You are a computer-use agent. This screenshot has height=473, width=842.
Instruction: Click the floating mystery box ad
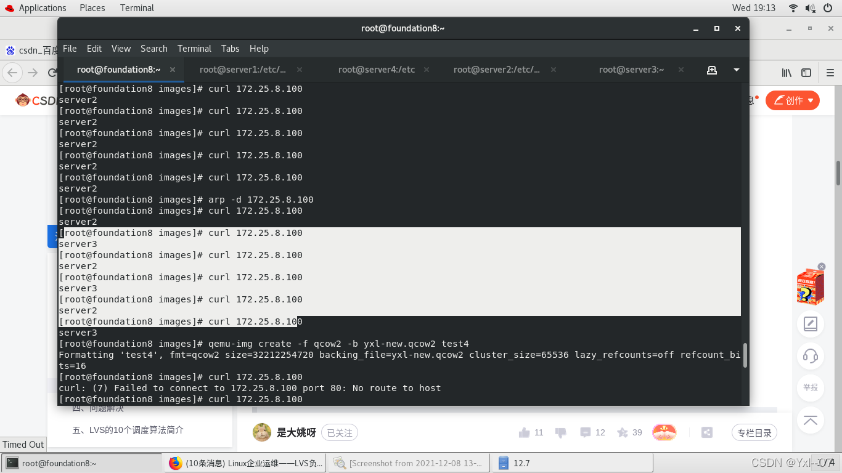coord(810,287)
